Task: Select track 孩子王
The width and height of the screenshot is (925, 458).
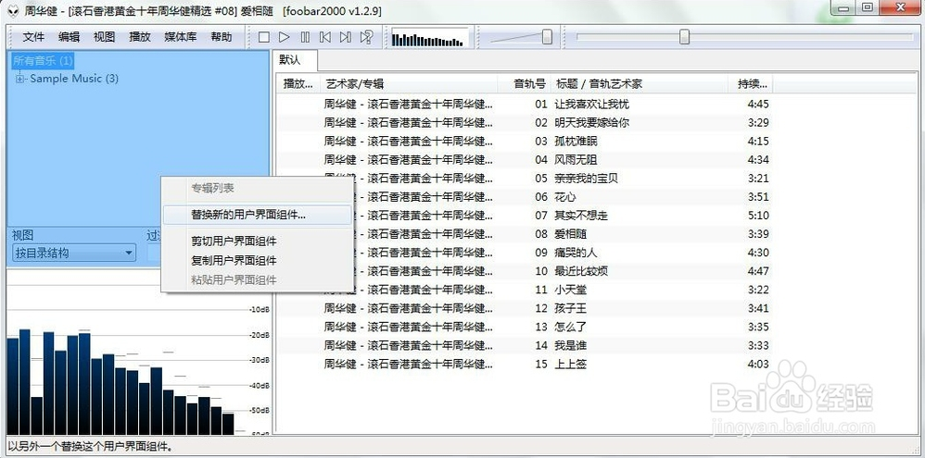Action: [x=570, y=308]
